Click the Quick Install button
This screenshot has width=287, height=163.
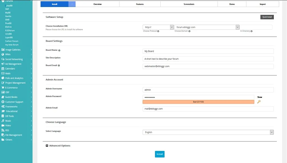[x=267, y=17]
